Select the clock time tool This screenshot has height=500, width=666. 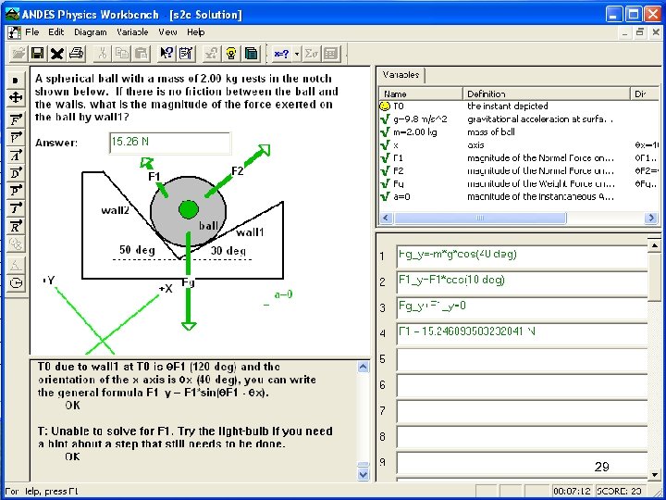(16, 282)
